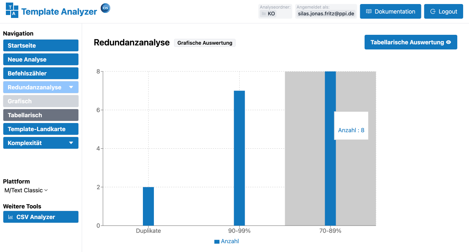Click the eye icon on Tabellarische Auswertung
The width and height of the screenshot is (469, 252).
(448, 42)
